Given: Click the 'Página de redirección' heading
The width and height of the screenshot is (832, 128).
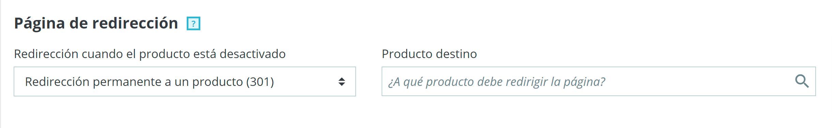Looking at the screenshot, I should click(x=96, y=24).
